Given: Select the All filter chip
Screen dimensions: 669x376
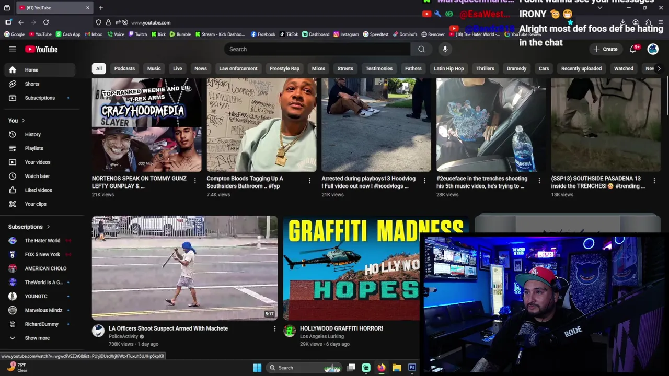Looking at the screenshot, I should 99,68.
